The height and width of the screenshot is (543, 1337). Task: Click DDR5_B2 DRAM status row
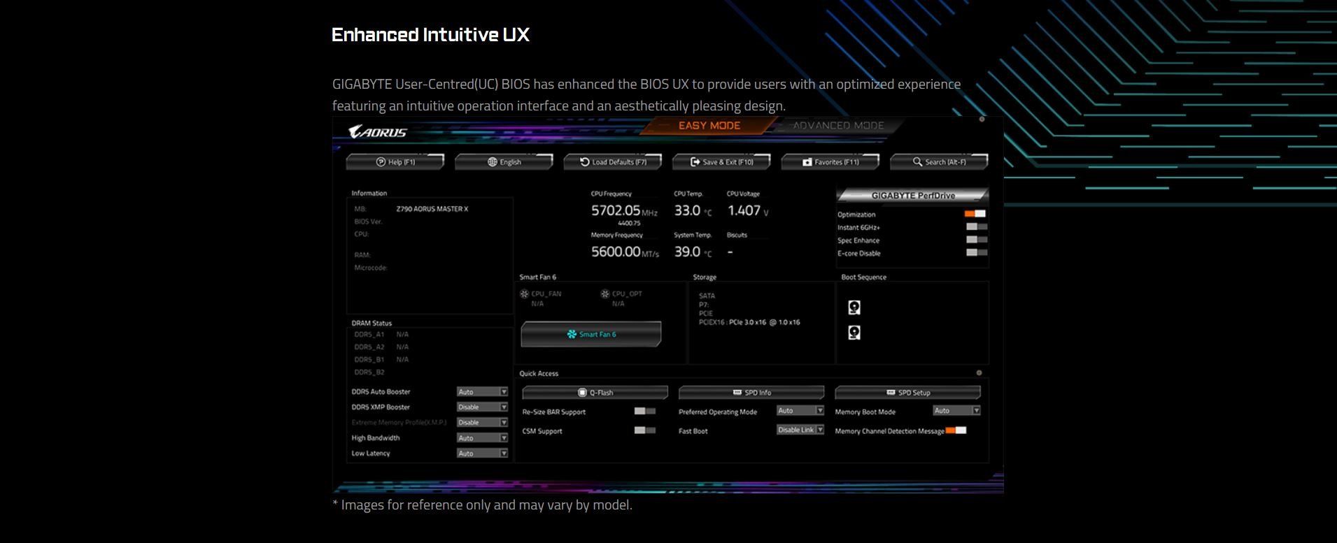[369, 372]
